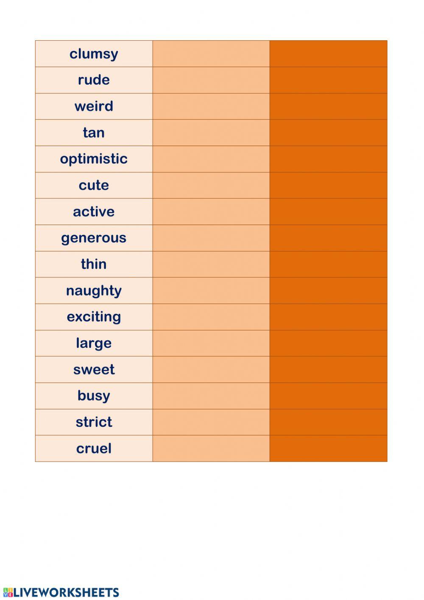Open the LIVEWORKSHEETS text link

point(66,592)
